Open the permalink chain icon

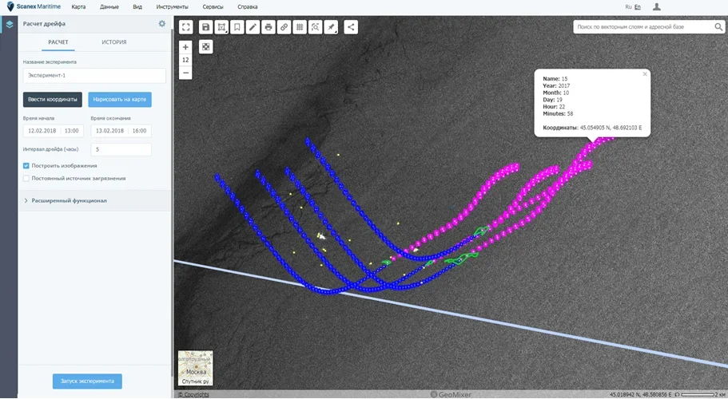[x=284, y=27]
